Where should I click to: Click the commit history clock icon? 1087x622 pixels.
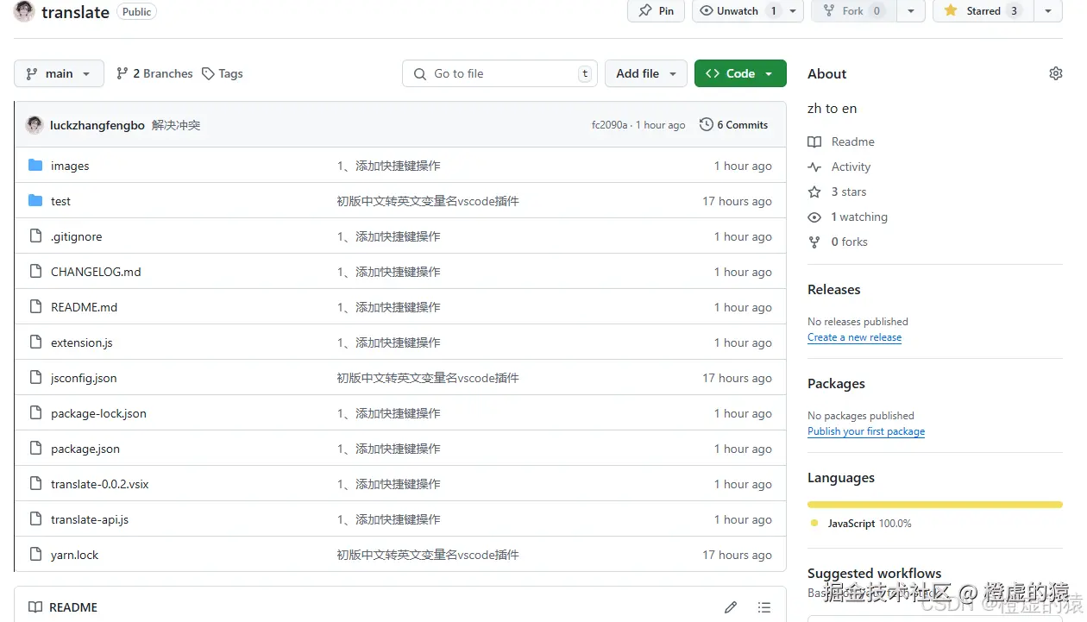[x=706, y=124]
